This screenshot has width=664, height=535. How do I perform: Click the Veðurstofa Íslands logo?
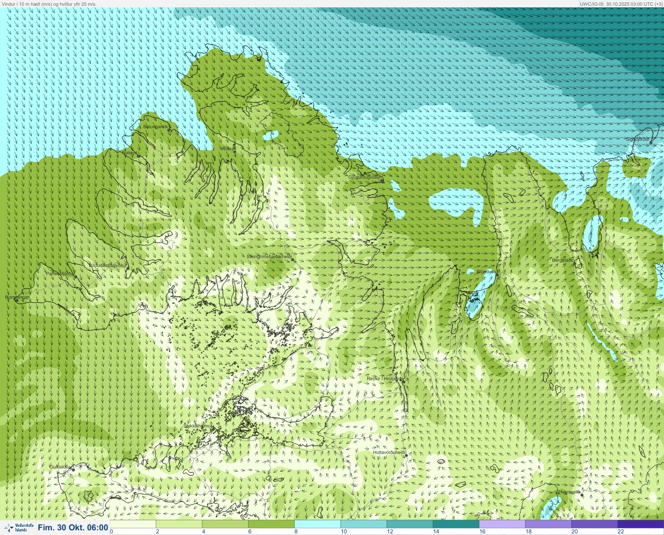click(18, 527)
